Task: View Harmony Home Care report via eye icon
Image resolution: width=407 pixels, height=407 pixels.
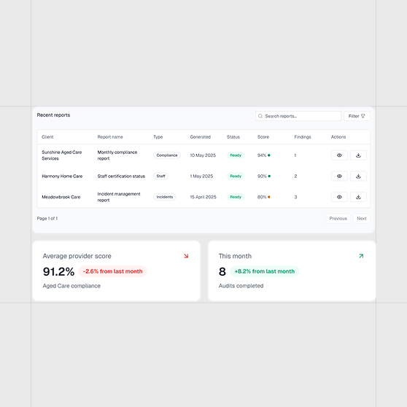Action: click(339, 176)
